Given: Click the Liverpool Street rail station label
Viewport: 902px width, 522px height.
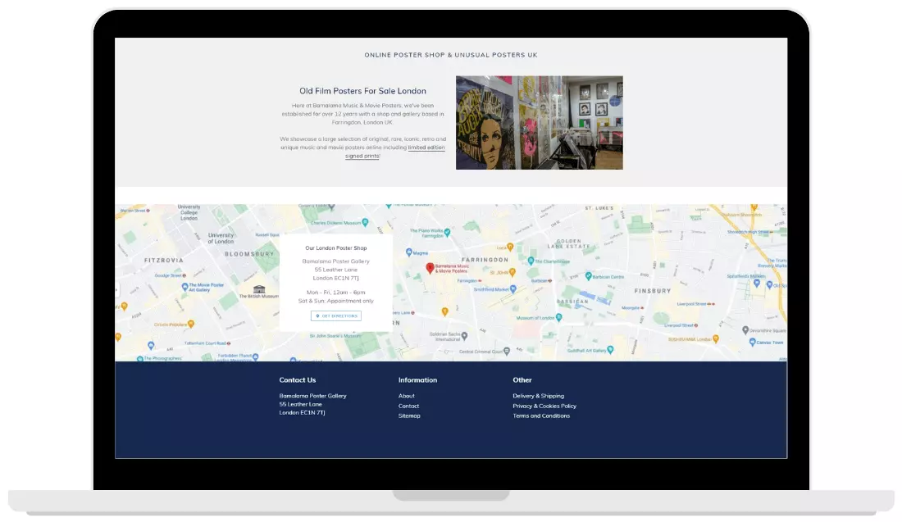Looking at the screenshot, I should point(691,303).
